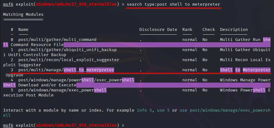Select module path post/windows/manage/exec_powershell in row 5
This screenshot has height=128, width=274.
pyautogui.click(x=62, y=90)
